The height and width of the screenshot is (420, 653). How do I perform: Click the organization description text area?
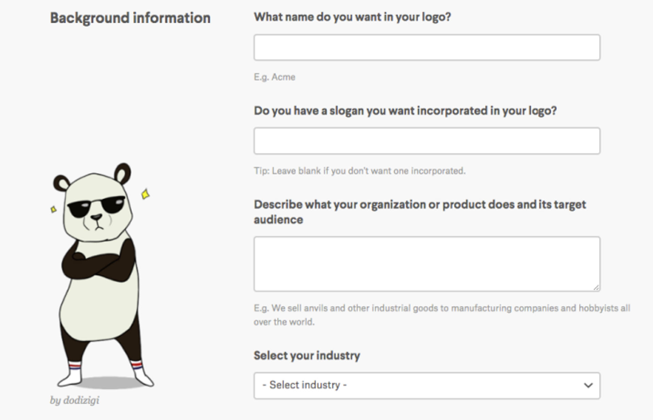tap(426, 264)
